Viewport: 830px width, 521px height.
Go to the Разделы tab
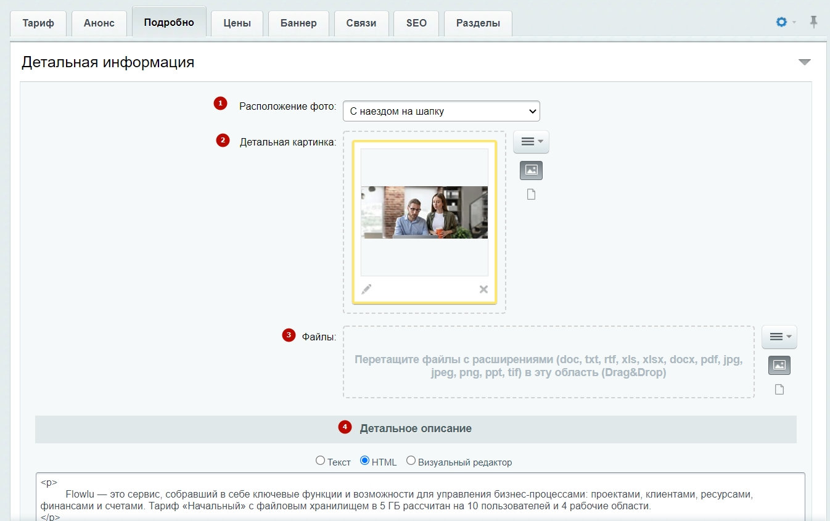click(x=478, y=23)
